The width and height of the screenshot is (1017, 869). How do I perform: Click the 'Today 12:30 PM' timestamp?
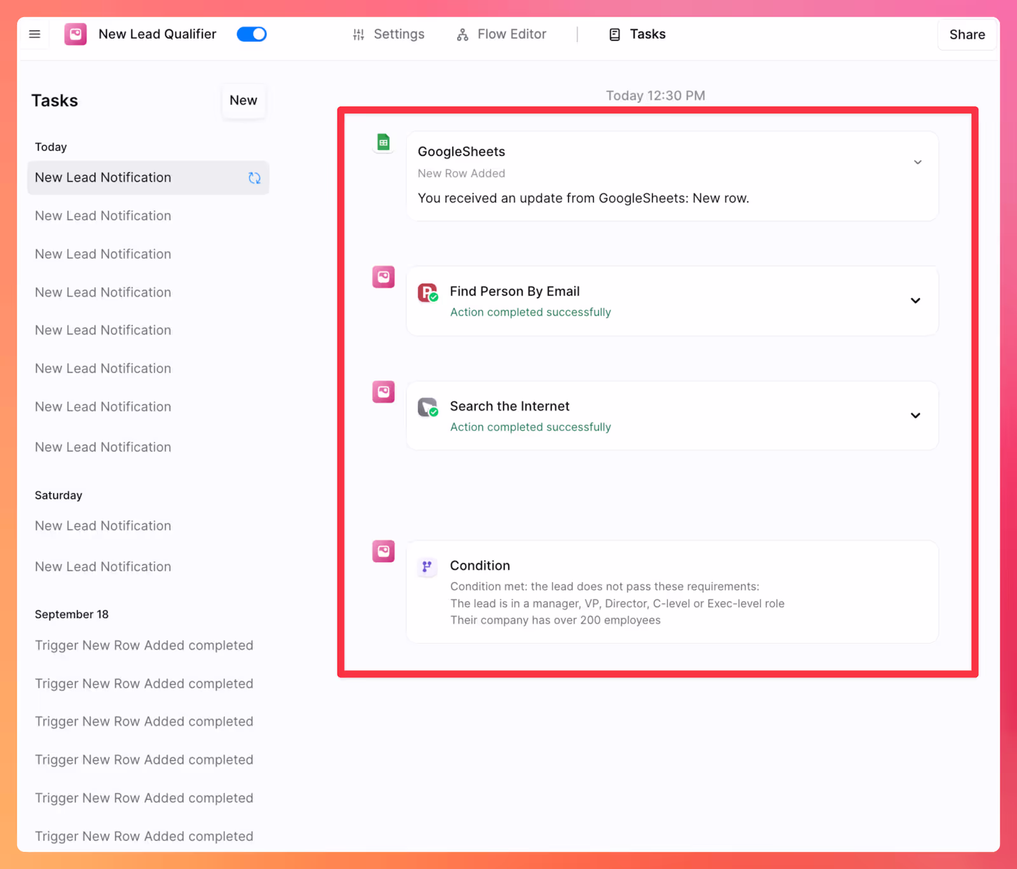(x=655, y=96)
